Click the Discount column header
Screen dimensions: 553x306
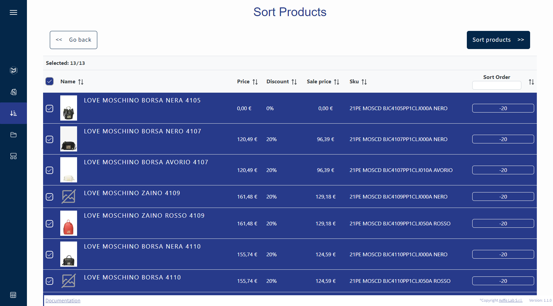coord(278,82)
